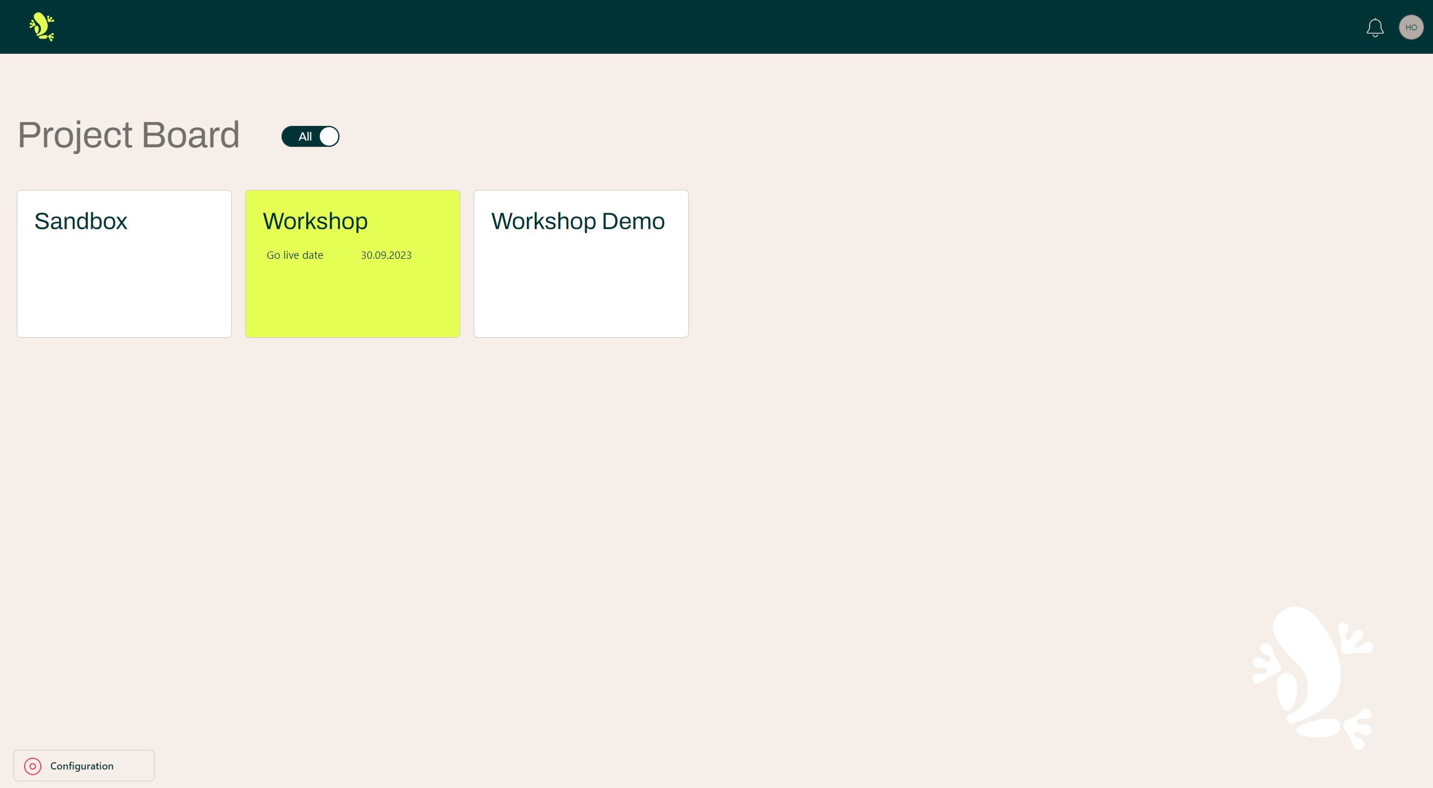
Task: Open the notifications bell
Action: (1375, 27)
